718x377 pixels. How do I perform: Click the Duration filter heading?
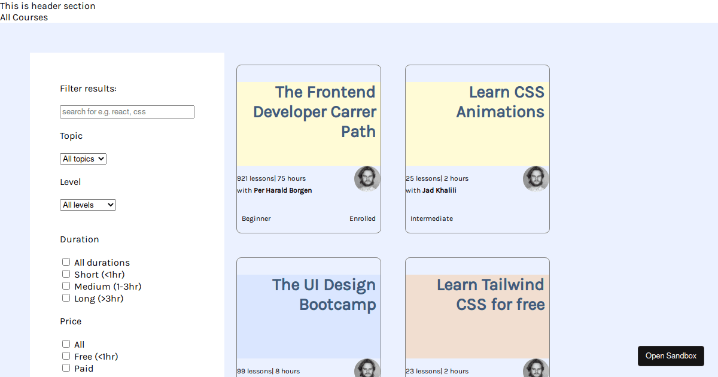pyautogui.click(x=80, y=239)
